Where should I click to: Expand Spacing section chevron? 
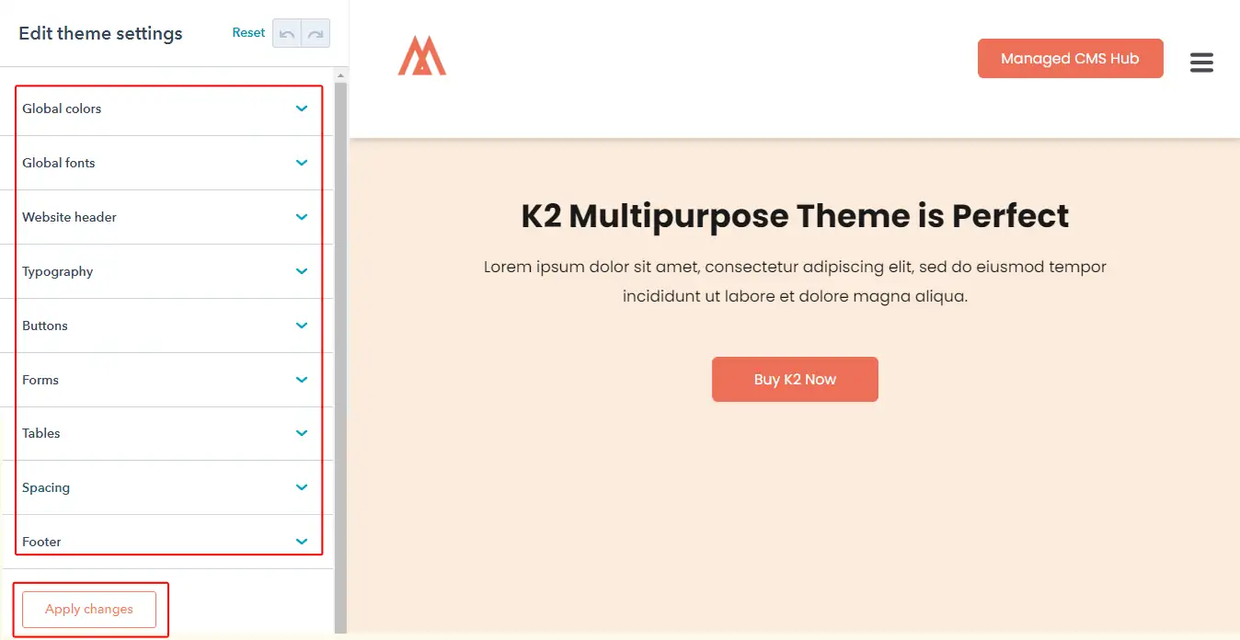(x=302, y=487)
